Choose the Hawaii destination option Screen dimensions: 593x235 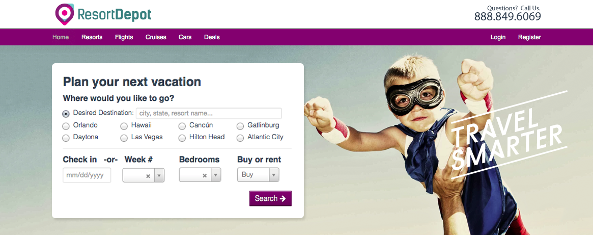124,126
